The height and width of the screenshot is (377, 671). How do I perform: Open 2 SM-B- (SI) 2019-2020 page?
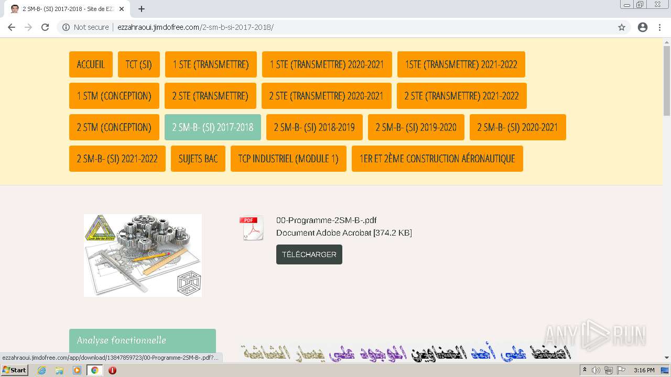[416, 127]
